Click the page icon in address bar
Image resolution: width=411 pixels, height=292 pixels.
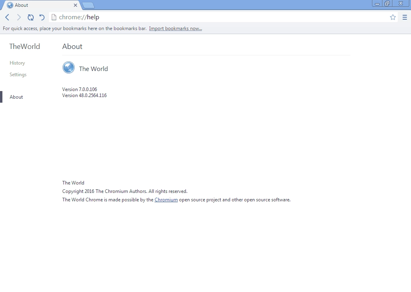[x=54, y=17]
